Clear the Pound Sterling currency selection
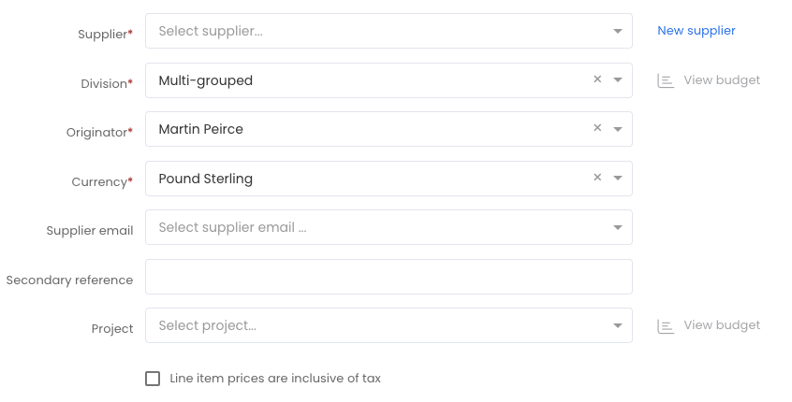The image size is (792, 402). click(597, 178)
